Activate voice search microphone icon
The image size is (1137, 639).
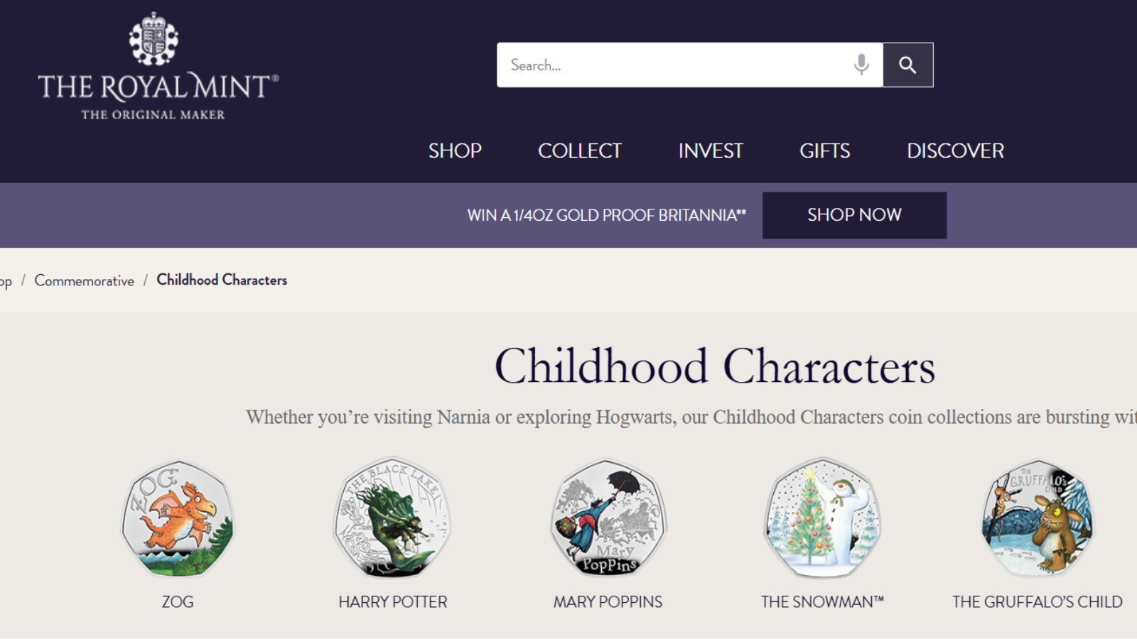coord(861,65)
